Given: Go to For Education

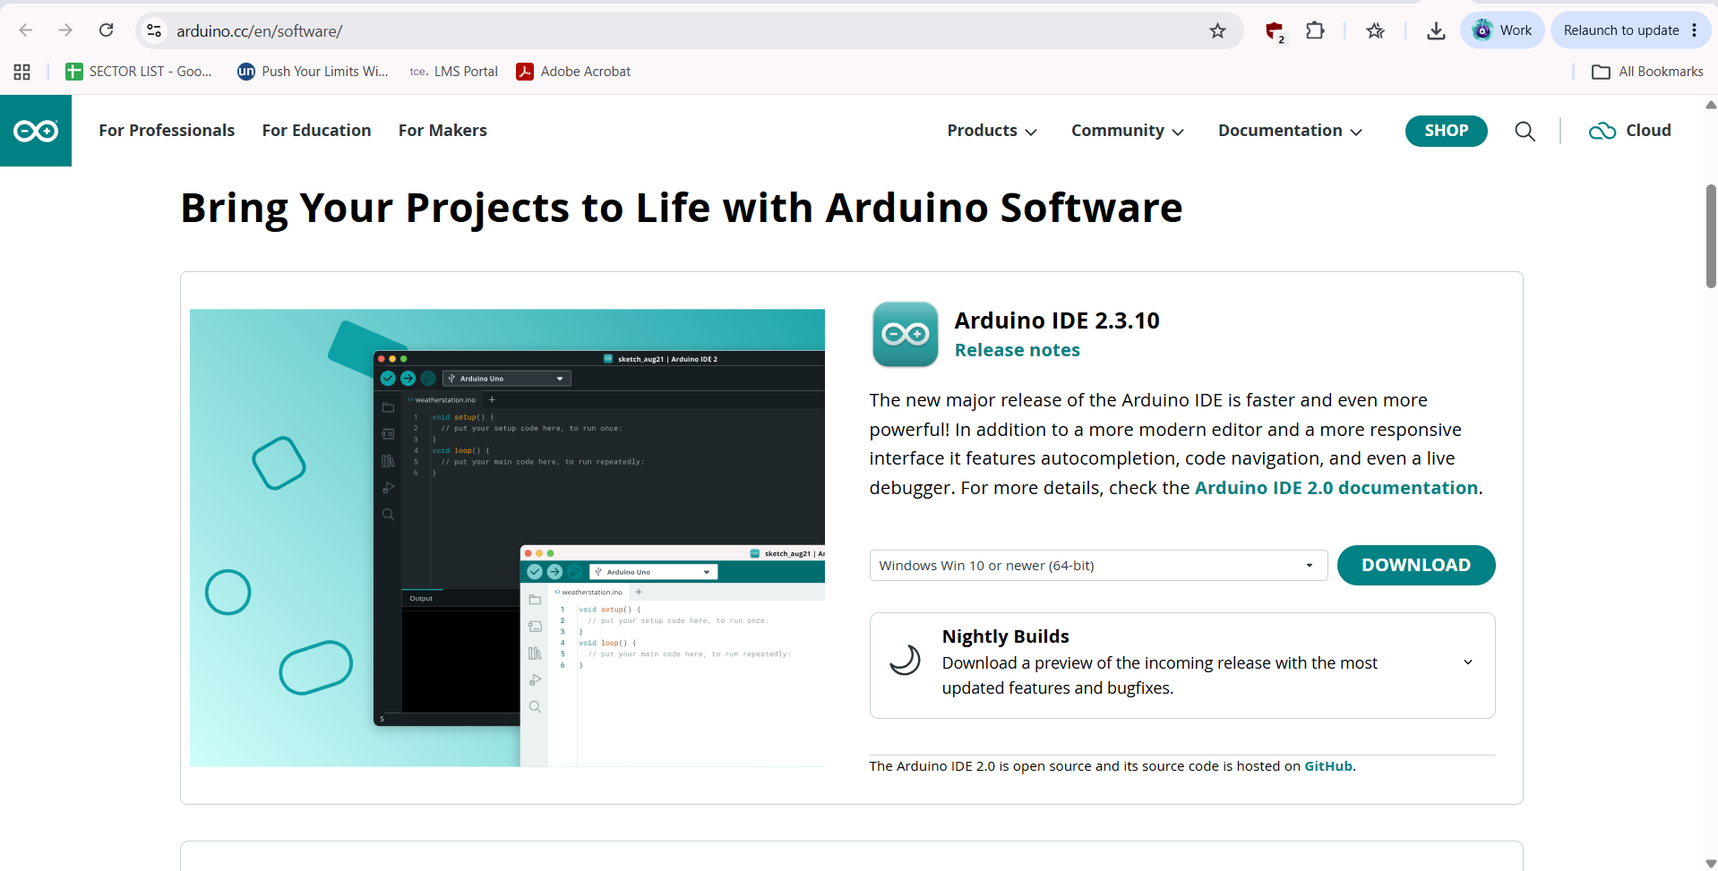Looking at the screenshot, I should (x=316, y=131).
